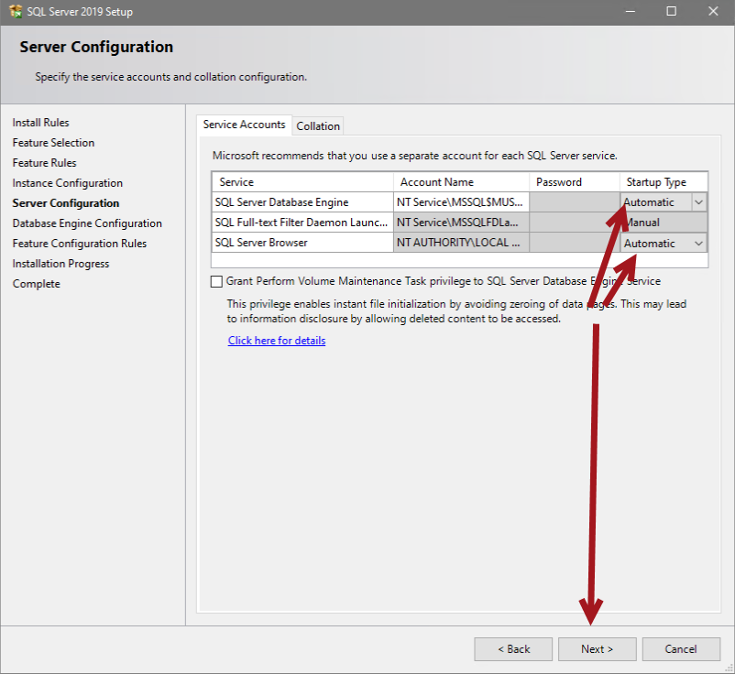Image resolution: width=735 pixels, height=674 pixels.
Task: Select Feature Selection in the steps list
Action: coord(53,143)
